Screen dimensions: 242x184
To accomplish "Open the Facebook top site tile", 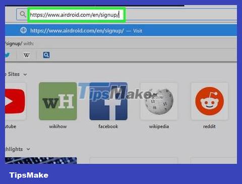I will 108,101.
